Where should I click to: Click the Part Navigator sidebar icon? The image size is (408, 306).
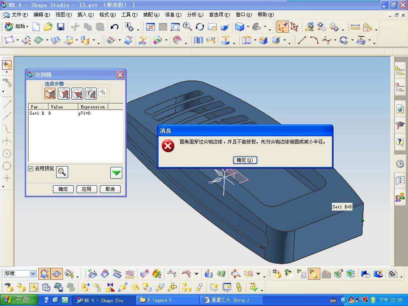(400, 88)
